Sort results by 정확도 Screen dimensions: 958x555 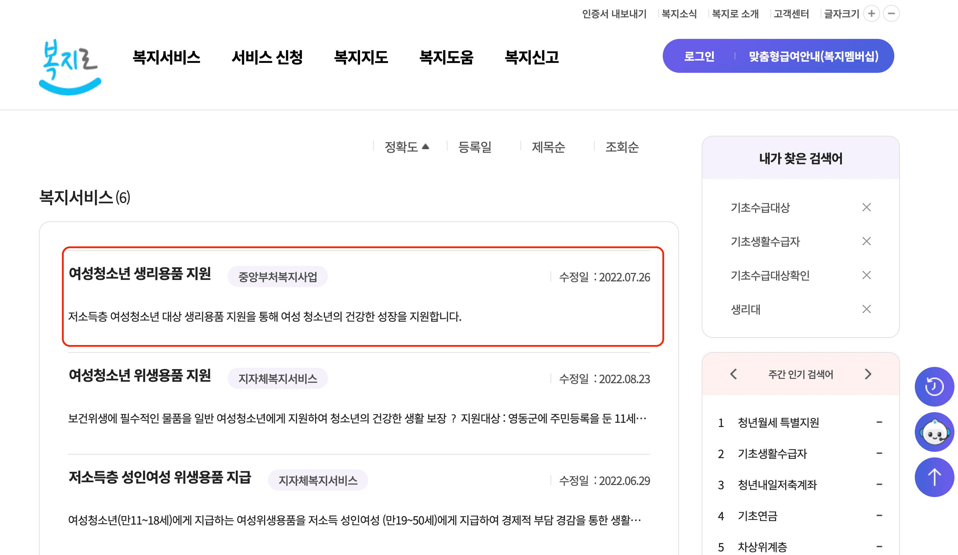(406, 147)
